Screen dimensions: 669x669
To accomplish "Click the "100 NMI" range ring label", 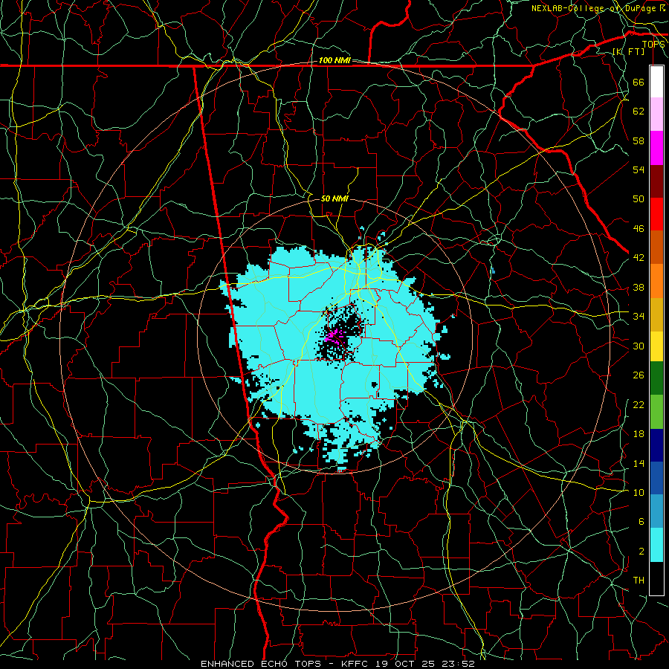I will 334,61.
